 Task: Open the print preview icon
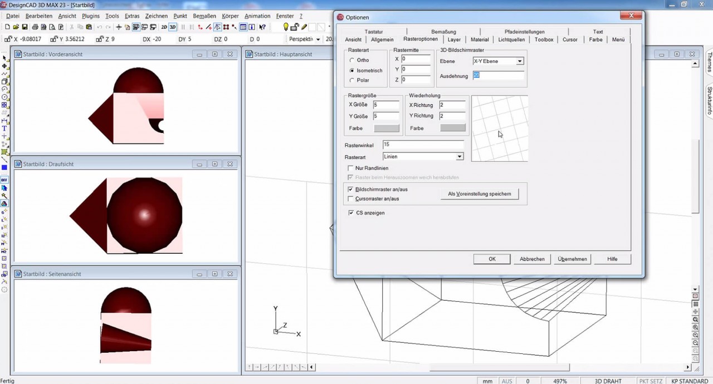click(x=51, y=26)
